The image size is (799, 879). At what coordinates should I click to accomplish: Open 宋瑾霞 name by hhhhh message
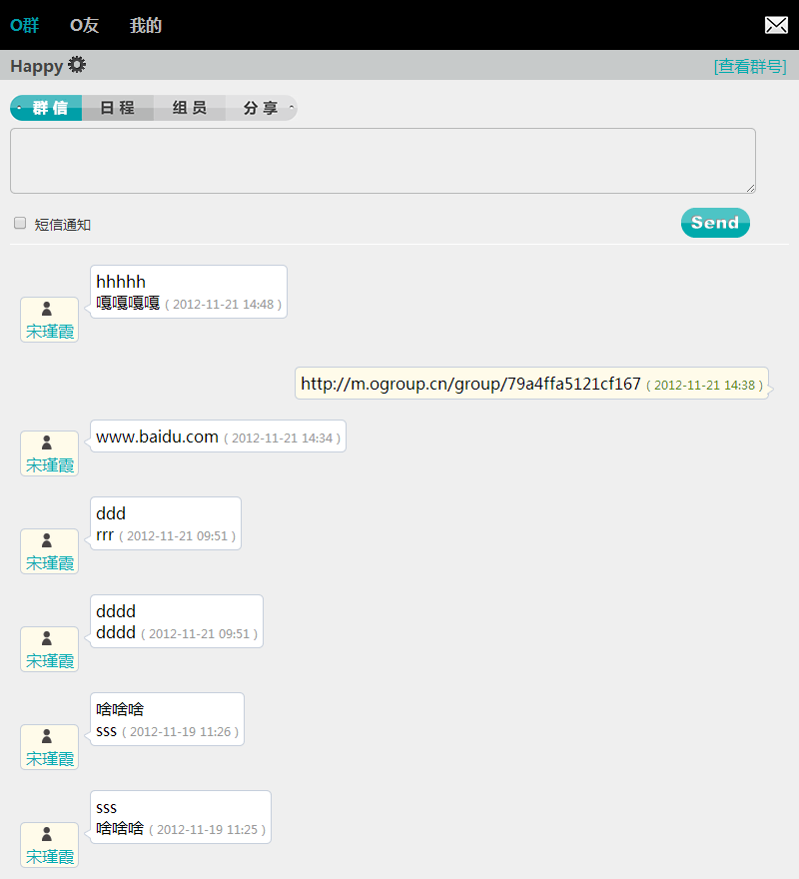[x=50, y=332]
